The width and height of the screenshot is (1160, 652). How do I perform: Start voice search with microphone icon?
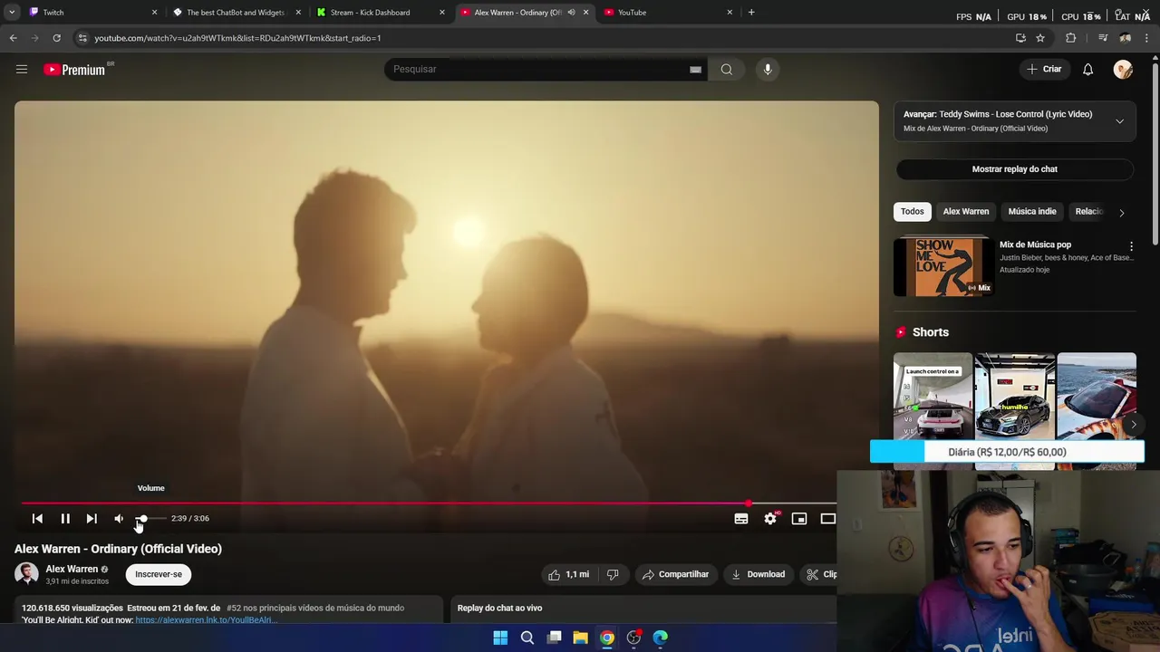pos(768,69)
